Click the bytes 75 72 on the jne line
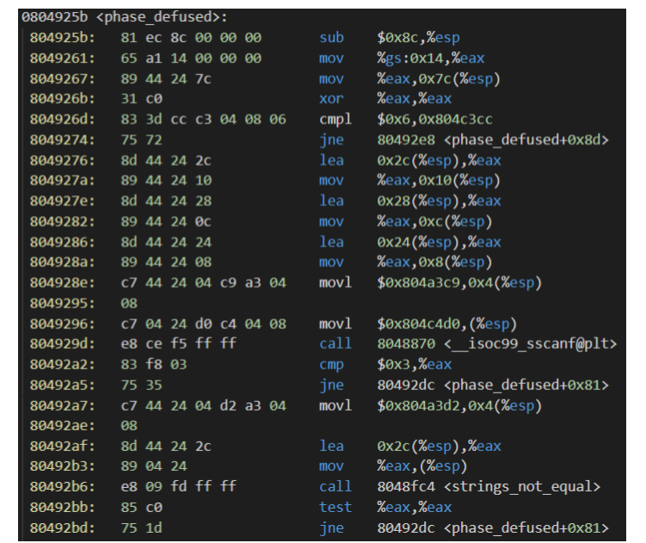The height and width of the screenshot is (543, 646). point(141,139)
